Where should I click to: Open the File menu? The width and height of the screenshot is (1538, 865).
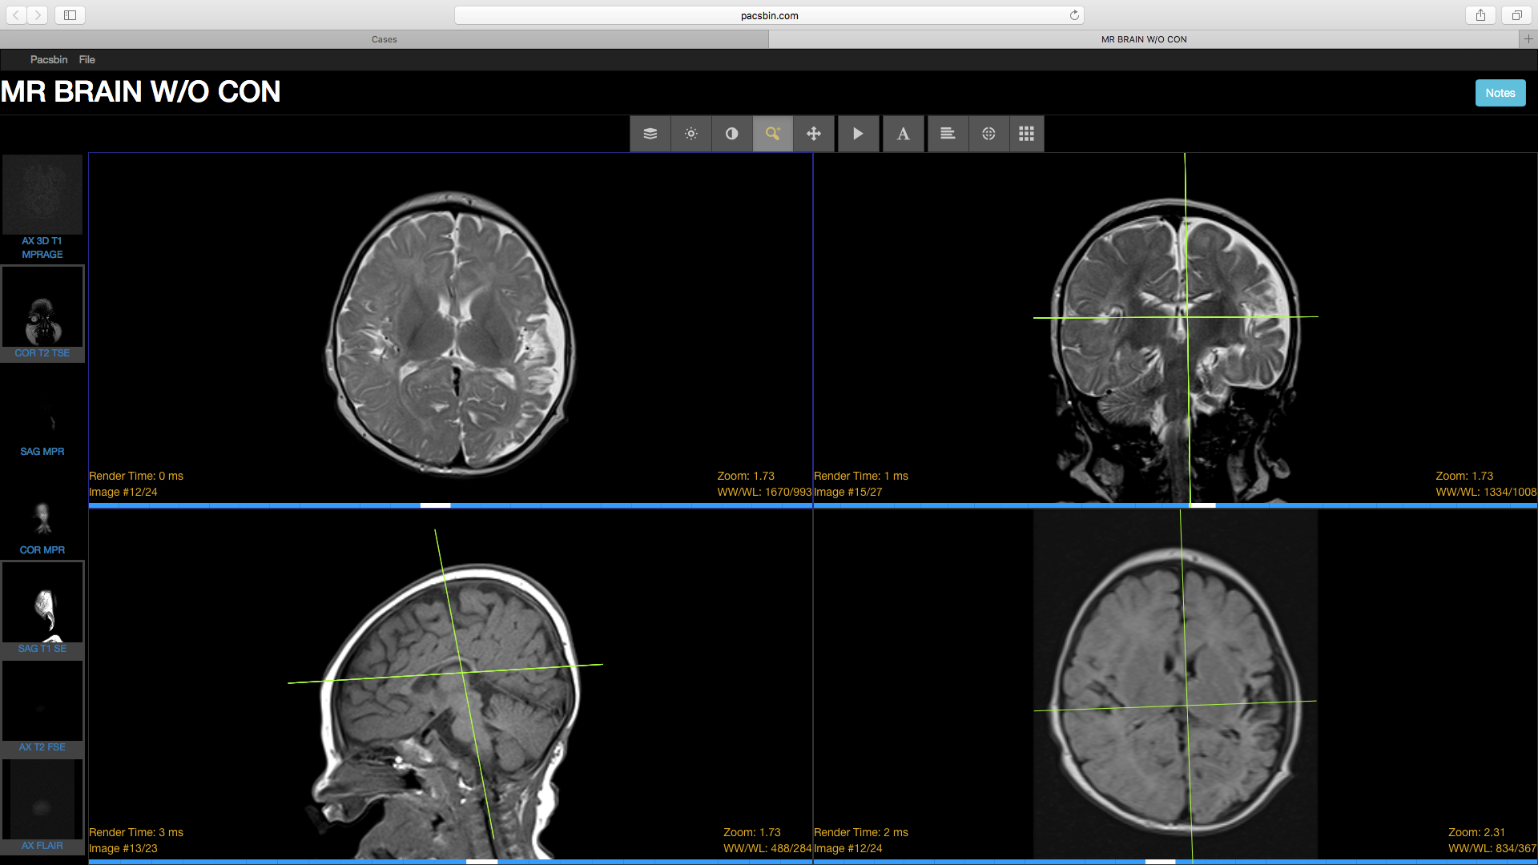[x=87, y=59]
